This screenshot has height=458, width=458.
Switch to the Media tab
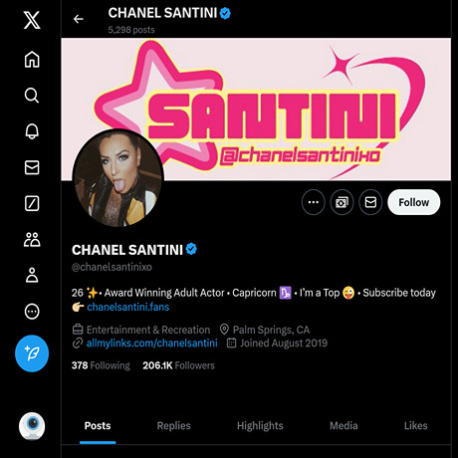pos(343,425)
